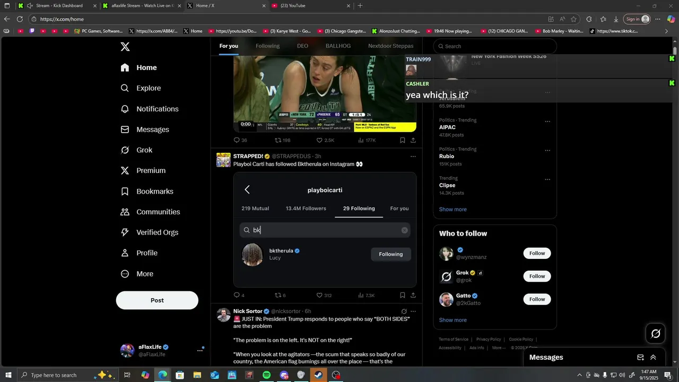The image size is (679, 382).
Task: Expand the Messages drawer
Action: point(653,358)
